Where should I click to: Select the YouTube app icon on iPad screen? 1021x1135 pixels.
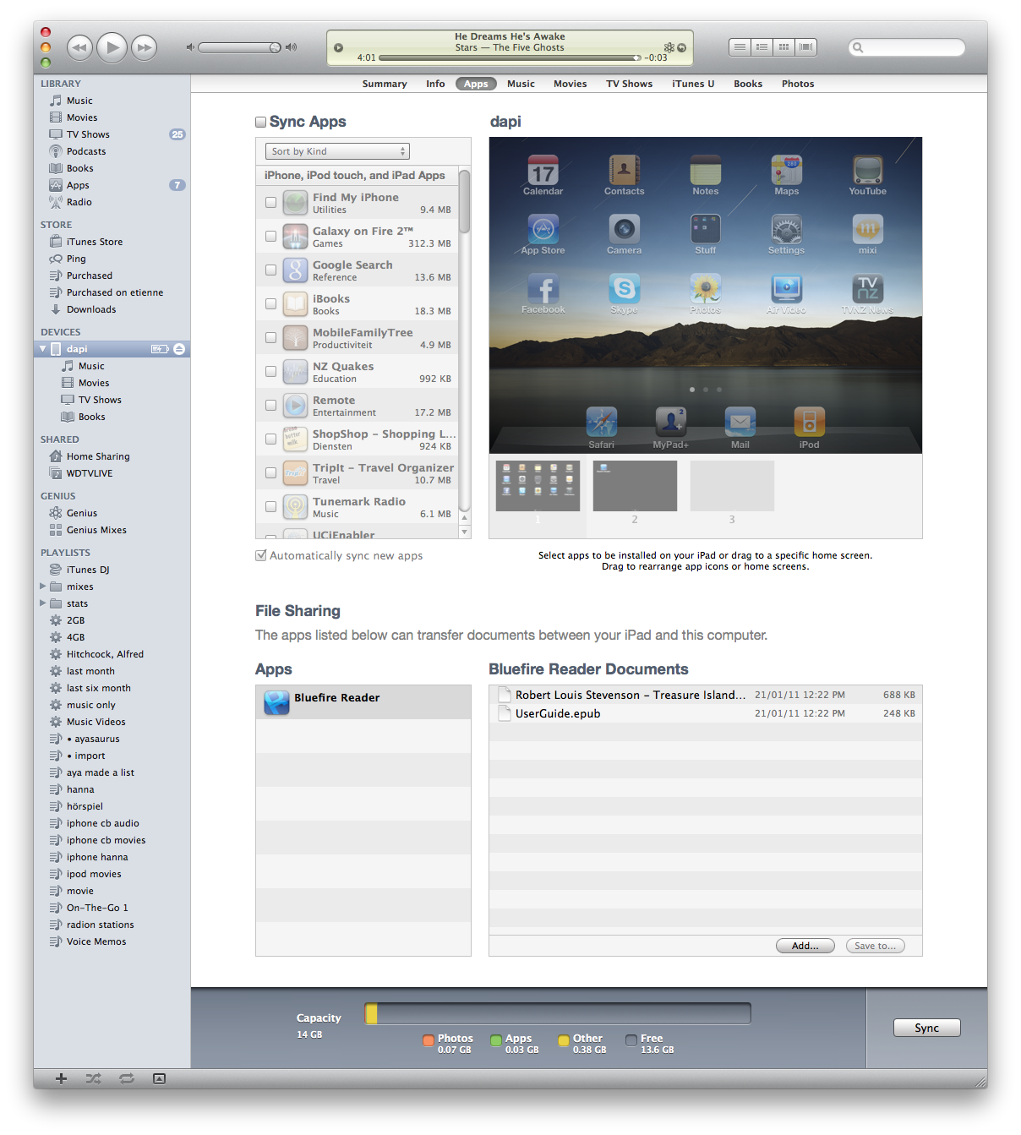tap(867, 175)
